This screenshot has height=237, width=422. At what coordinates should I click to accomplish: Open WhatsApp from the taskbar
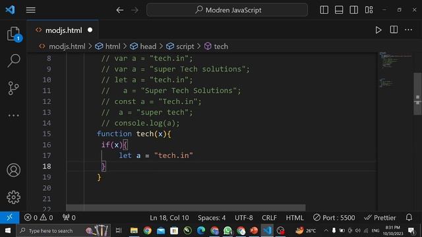point(227,230)
